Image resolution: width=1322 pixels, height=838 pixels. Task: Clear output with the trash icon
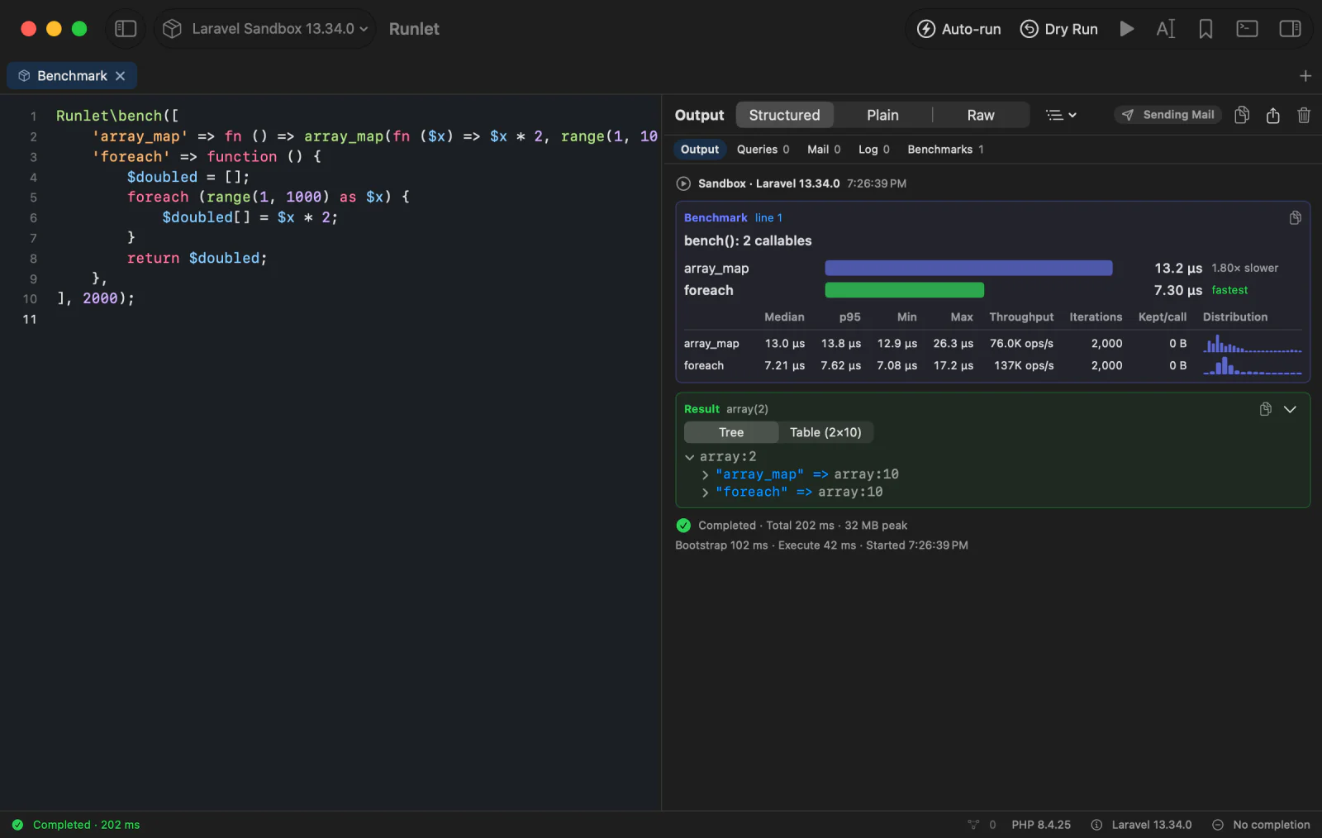(x=1304, y=115)
